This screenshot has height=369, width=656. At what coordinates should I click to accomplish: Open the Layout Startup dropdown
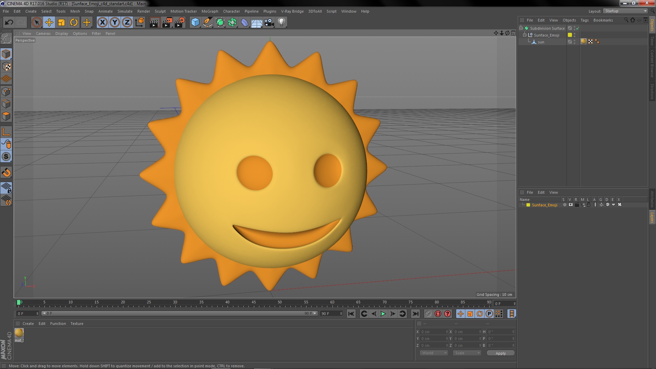pos(625,11)
